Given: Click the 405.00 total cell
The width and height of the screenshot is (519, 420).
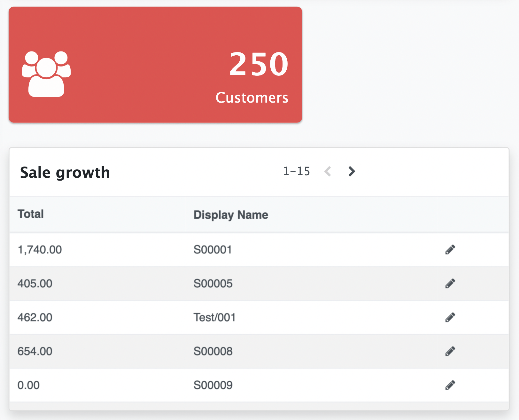Looking at the screenshot, I should pyautogui.click(x=35, y=284).
